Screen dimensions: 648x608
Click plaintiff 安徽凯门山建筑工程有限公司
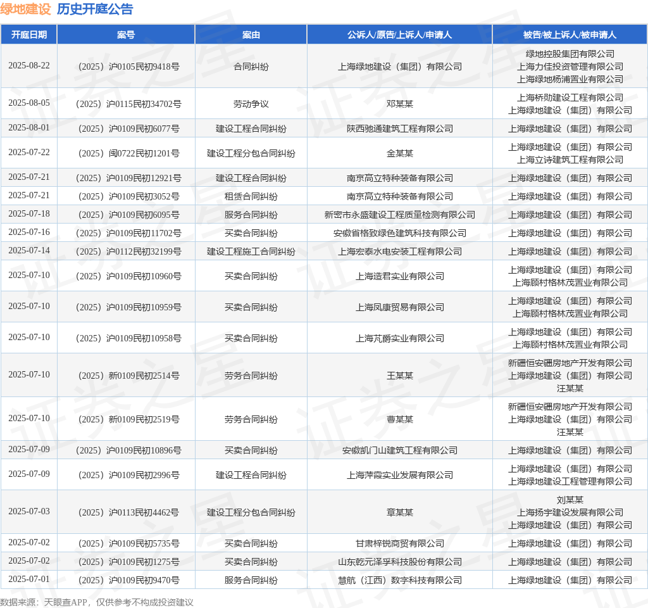pyautogui.click(x=400, y=450)
